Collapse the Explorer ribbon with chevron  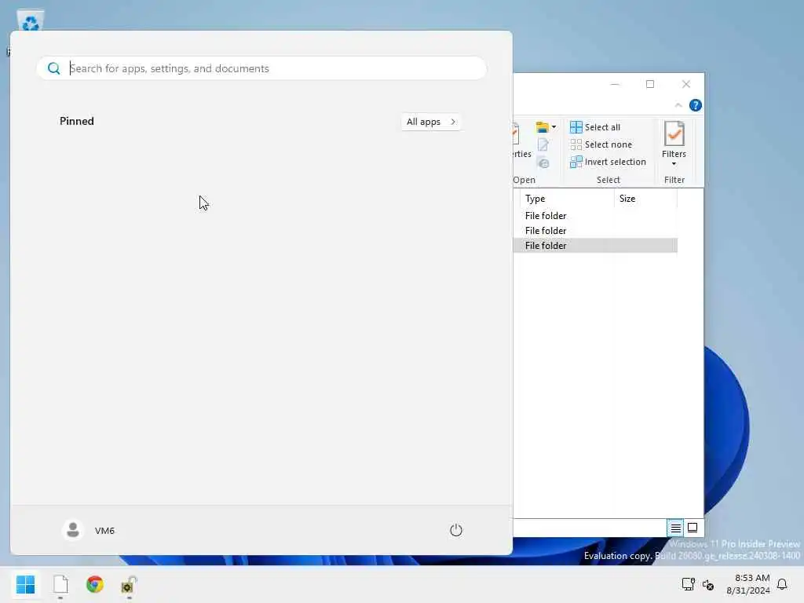tap(678, 105)
